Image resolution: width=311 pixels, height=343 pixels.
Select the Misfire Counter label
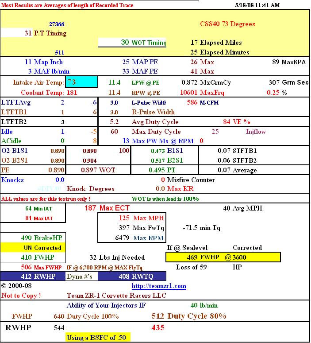(x=191, y=180)
